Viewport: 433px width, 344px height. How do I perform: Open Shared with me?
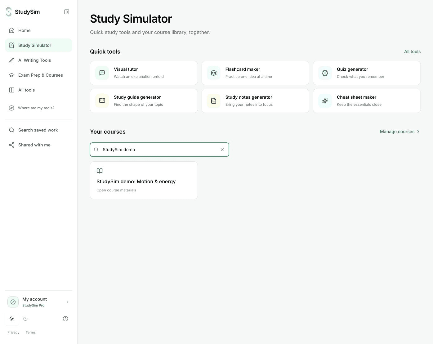38,145
